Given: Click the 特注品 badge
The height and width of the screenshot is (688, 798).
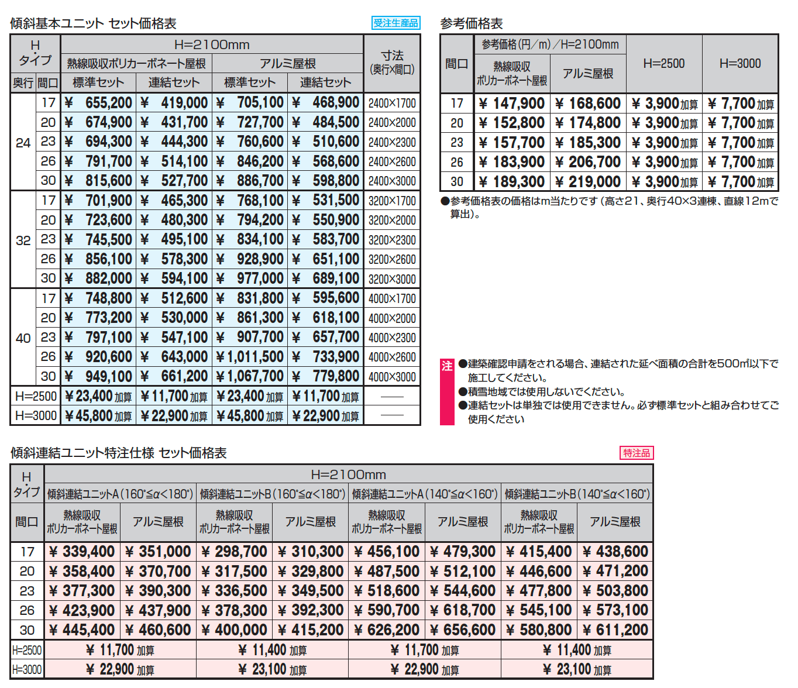Looking at the screenshot, I should 638,453.
